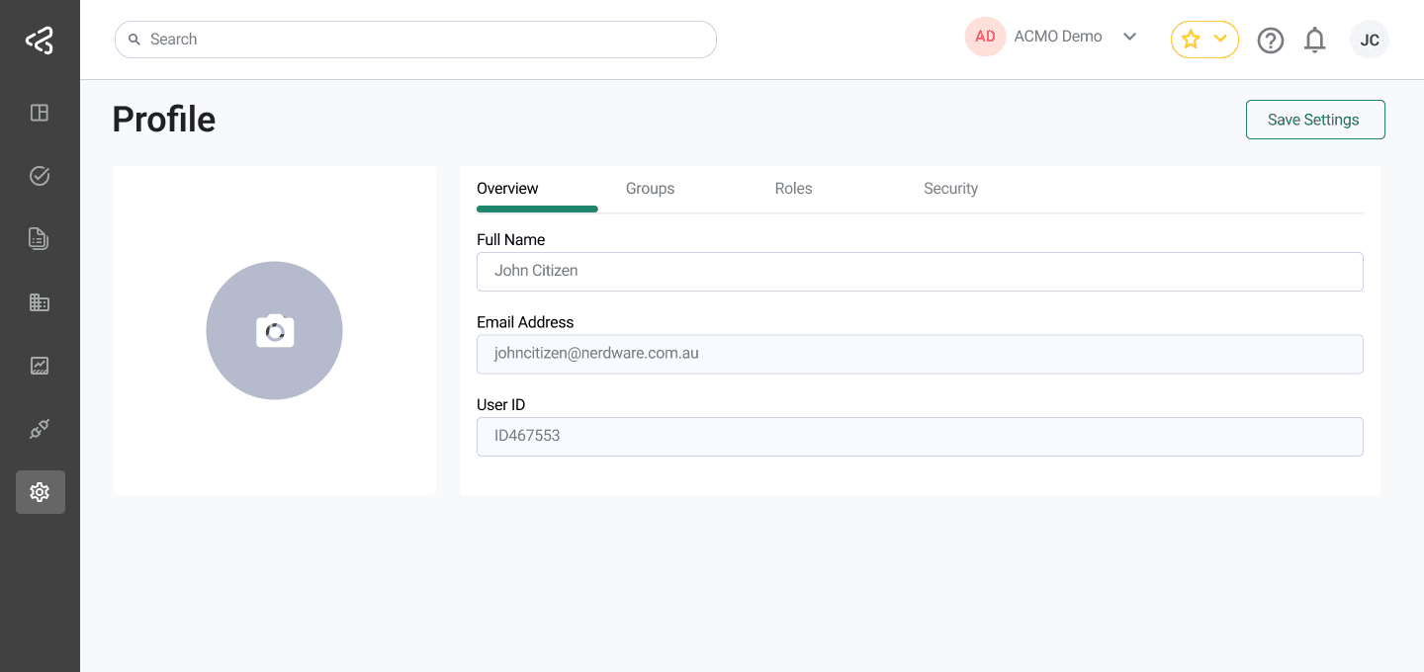The width and height of the screenshot is (1424, 672).
Task: Upload a photo via the camera icon
Action: (x=274, y=330)
